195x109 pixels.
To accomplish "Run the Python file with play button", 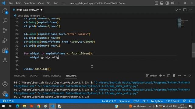I will [176, 10].
